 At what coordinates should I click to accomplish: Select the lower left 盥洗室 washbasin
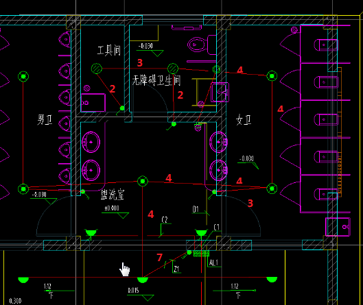(x=91, y=170)
